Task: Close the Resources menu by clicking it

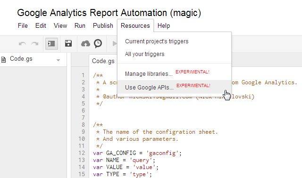Action: tap(135, 26)
